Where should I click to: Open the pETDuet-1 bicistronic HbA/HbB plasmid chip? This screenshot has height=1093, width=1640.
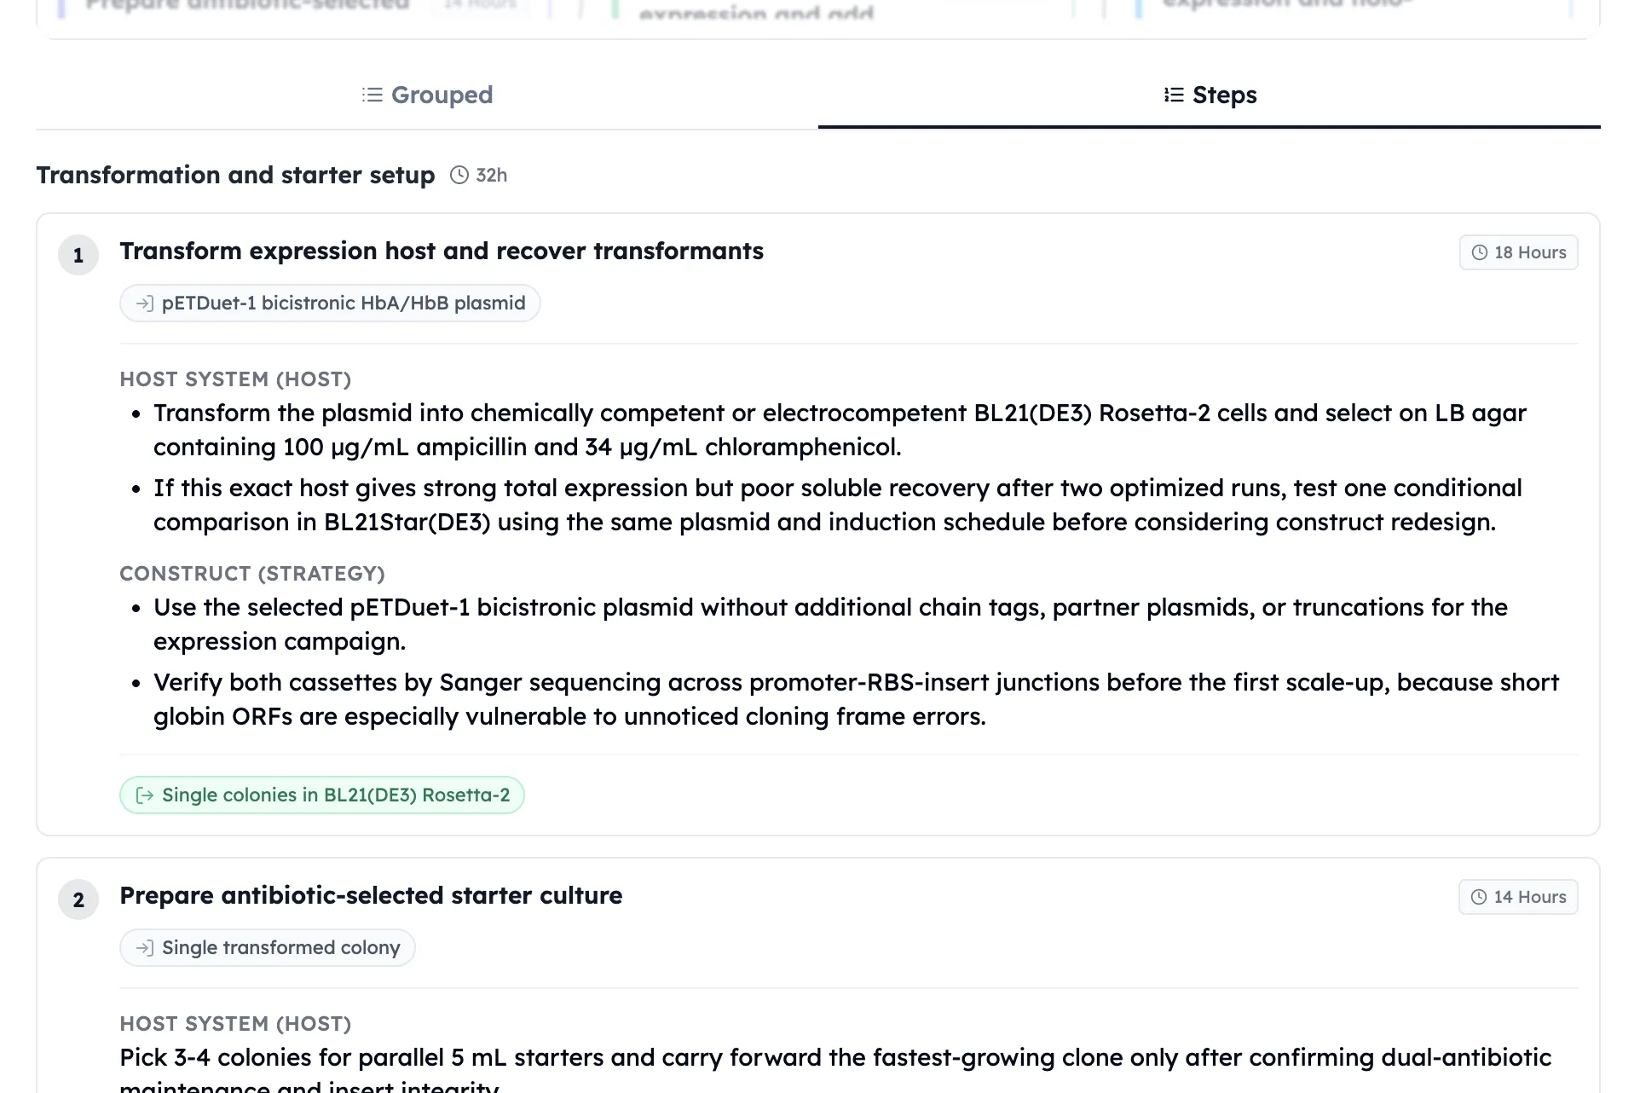(330, 304)
